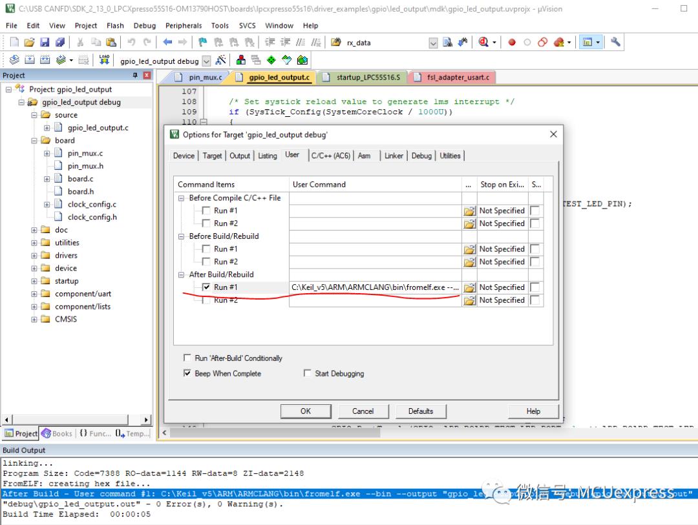Insert a bookmark using the flag icon
This screenshot has width=698, height=525.
point(202,42)
